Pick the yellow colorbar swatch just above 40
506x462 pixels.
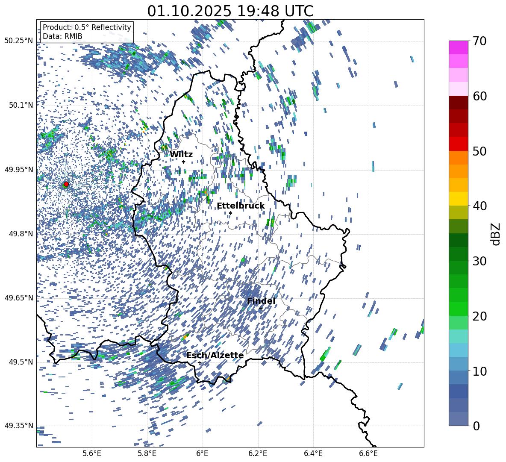pos(459,199)
